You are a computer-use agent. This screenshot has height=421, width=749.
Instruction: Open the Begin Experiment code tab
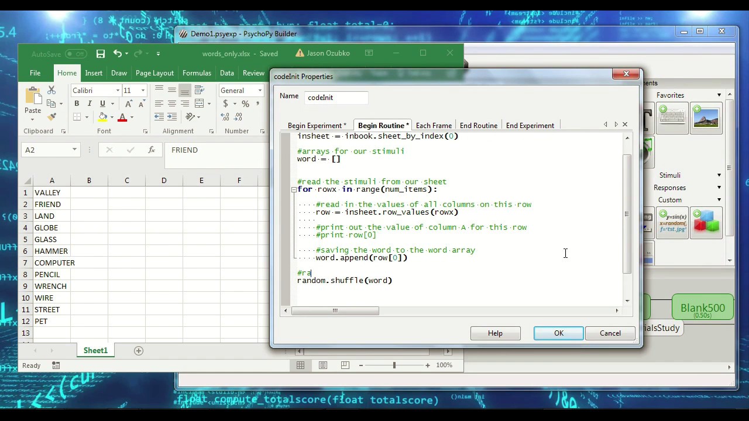click(x=317, y=126)
